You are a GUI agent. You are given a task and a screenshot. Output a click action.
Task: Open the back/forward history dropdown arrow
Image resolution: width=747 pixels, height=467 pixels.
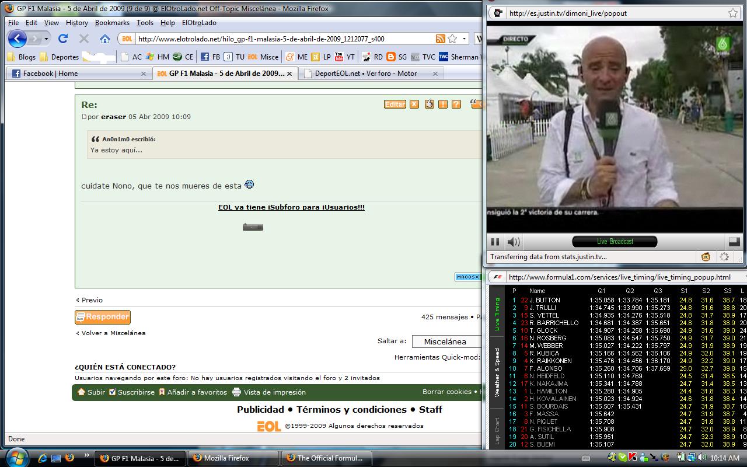(46, 39)
